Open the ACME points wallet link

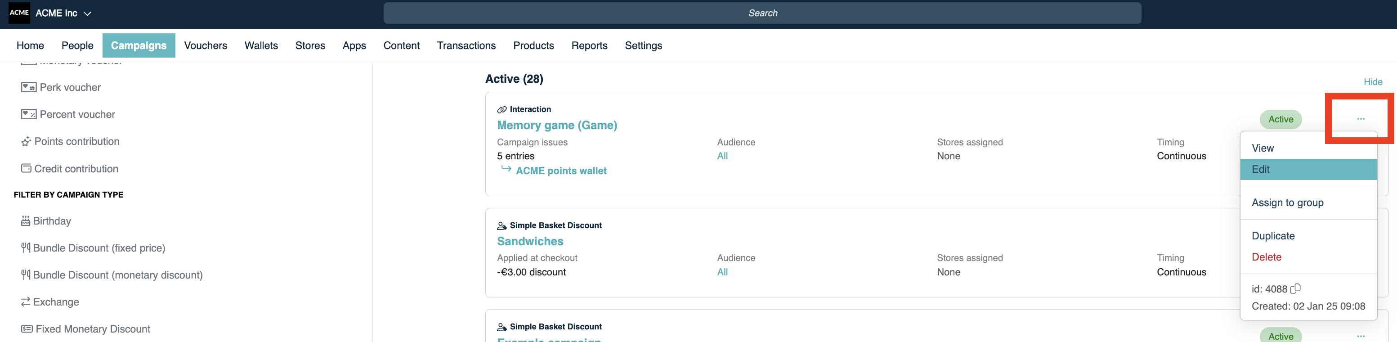coord(561,171)
